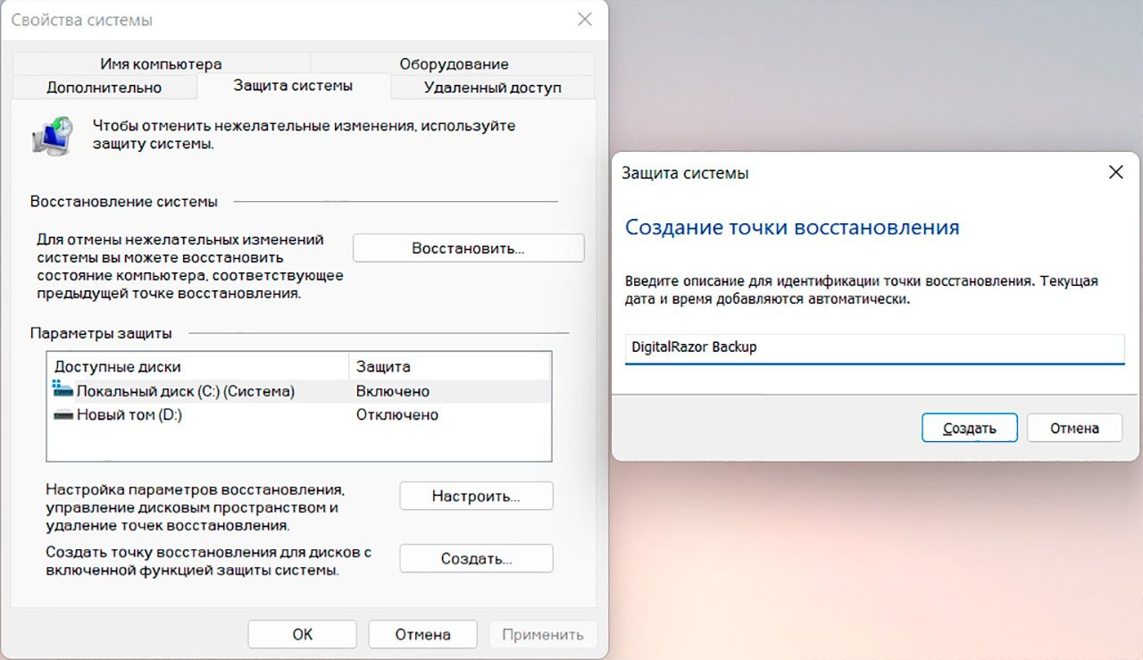Close the Защита системы dialog
Image resolution: width=1143 pixels, height=660 pixels.
tap(1115, 173)
